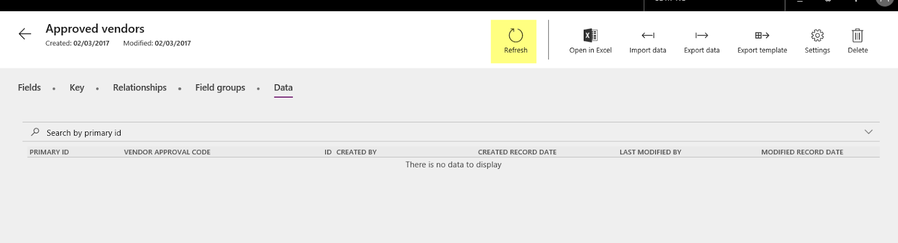Viewport: 898px width, 243px height.
Task: Click the Export data icon
Action: 702,36
